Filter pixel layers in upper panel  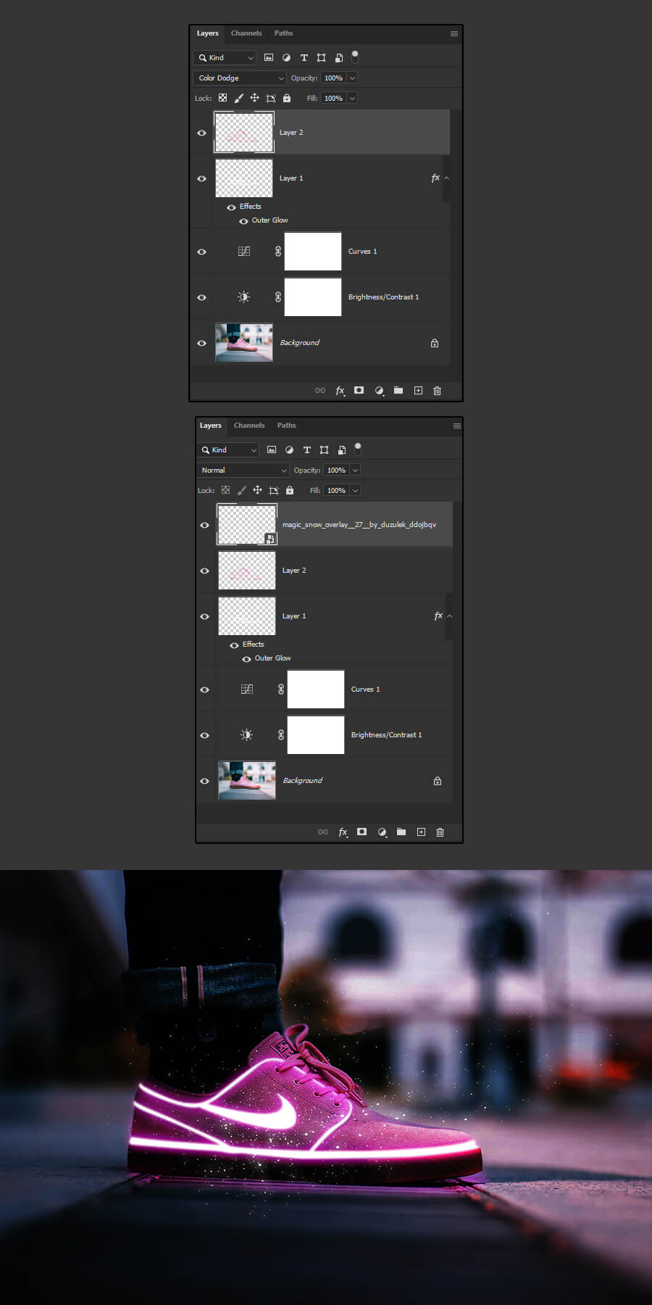click(x=269, y=58)
